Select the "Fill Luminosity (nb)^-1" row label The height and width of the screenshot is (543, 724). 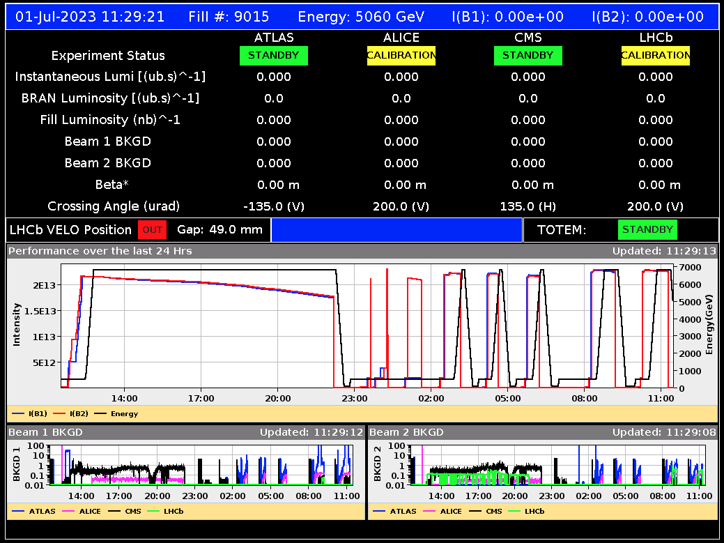pos(110,120)
